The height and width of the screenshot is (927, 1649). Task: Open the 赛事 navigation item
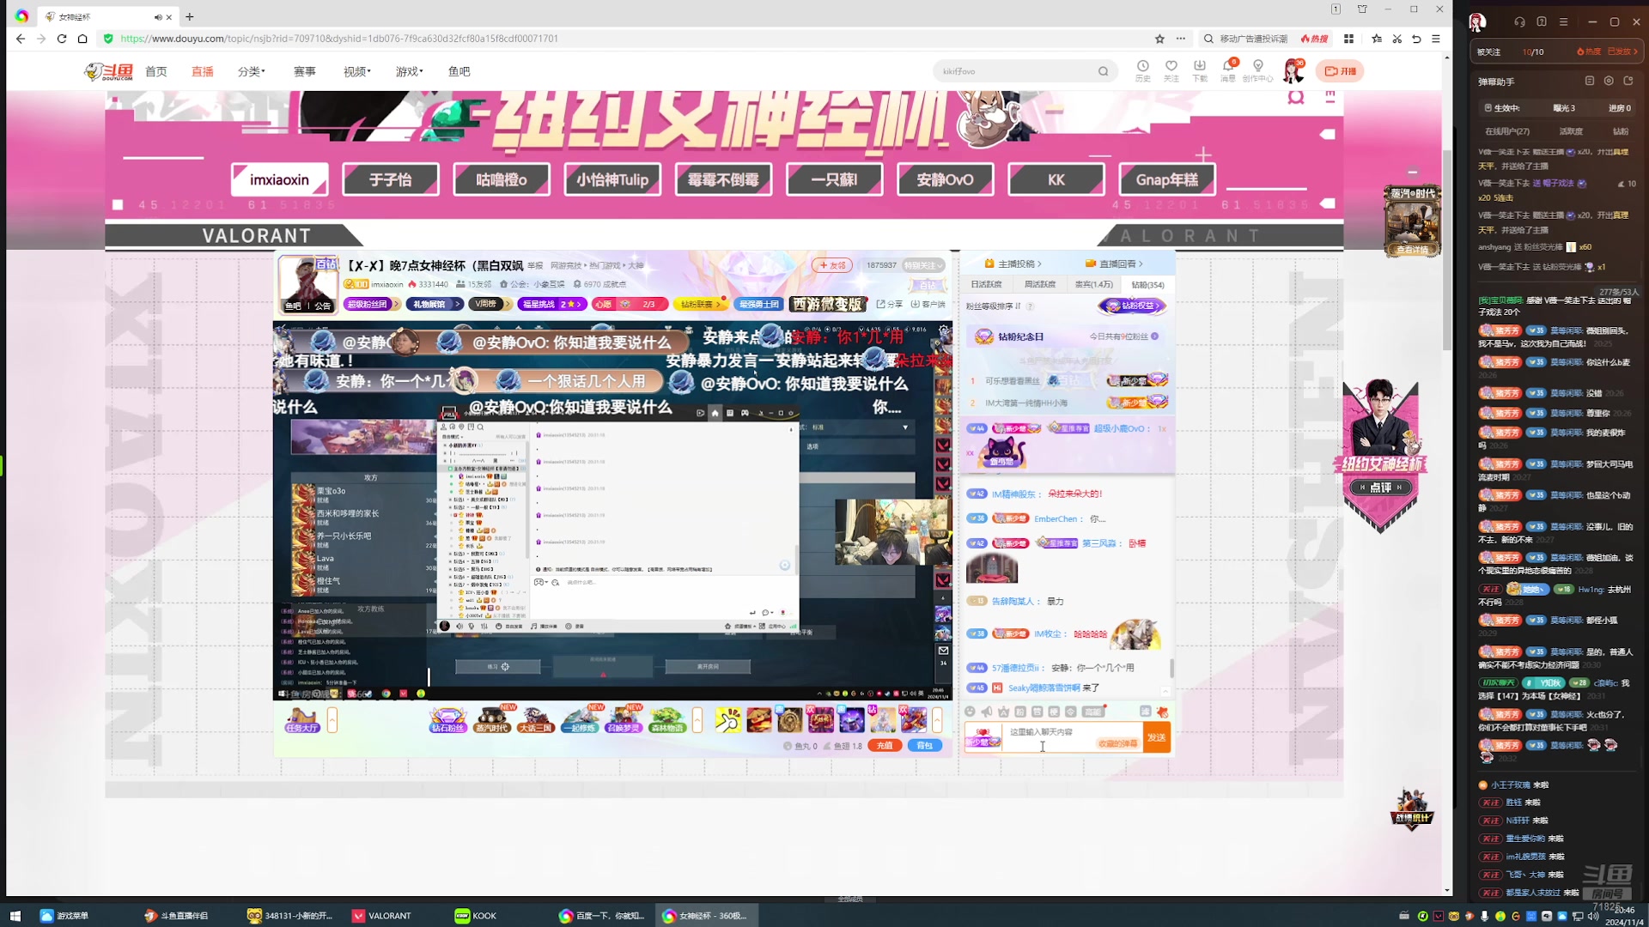[x=305, y=71]
